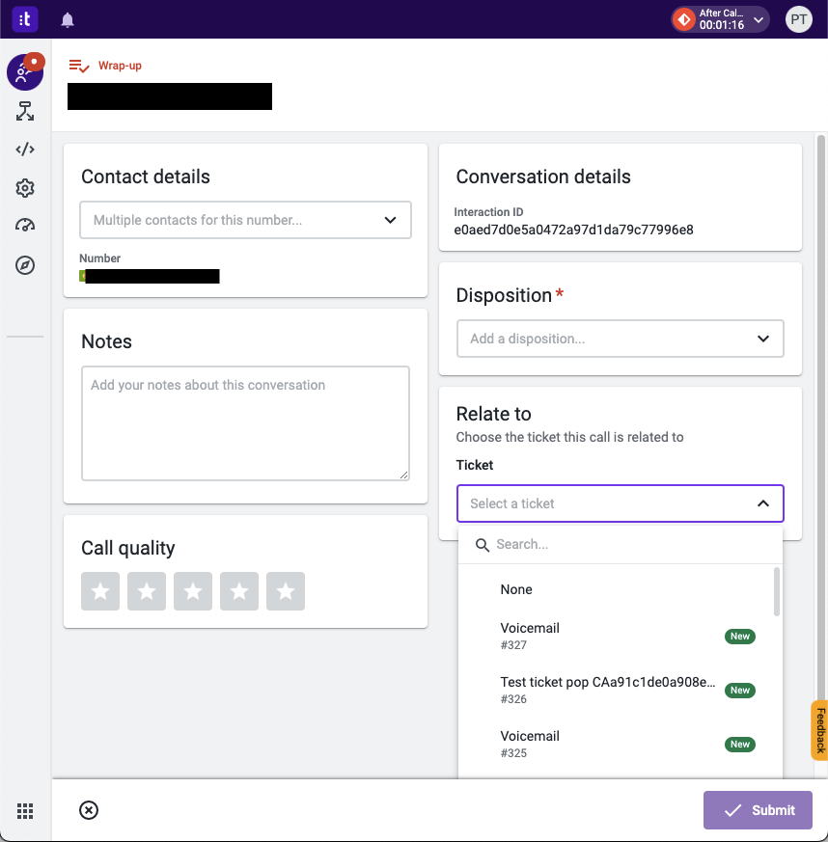The image size is (828, 842).
Task: Expand the After Call status dropdown
Action: (759, 20)
